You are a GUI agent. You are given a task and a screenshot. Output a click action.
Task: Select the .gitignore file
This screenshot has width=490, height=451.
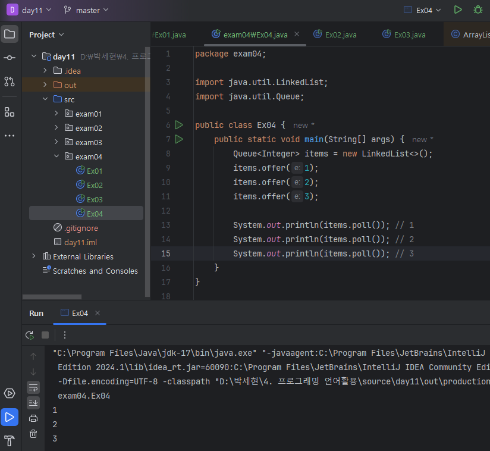[76, 228]
